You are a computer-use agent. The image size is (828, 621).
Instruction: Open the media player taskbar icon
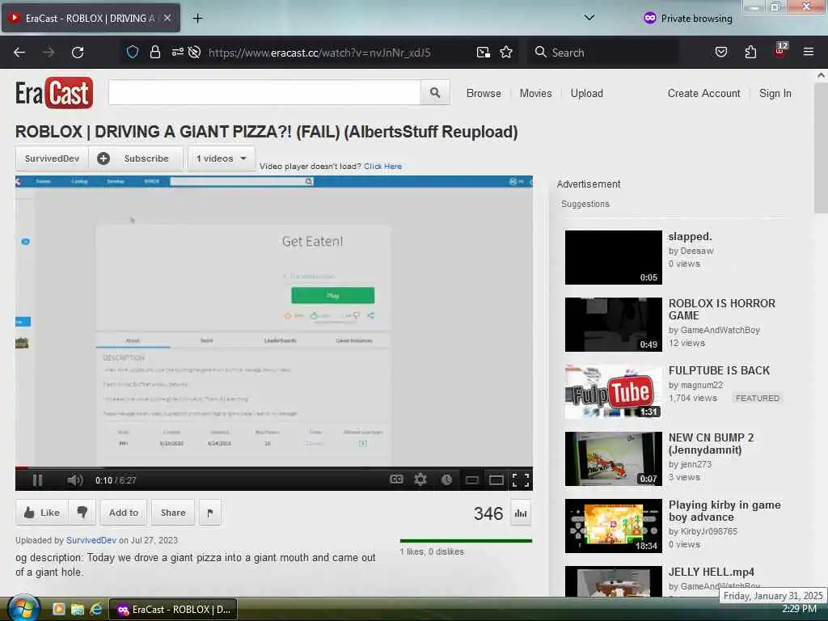coord(58,610)
